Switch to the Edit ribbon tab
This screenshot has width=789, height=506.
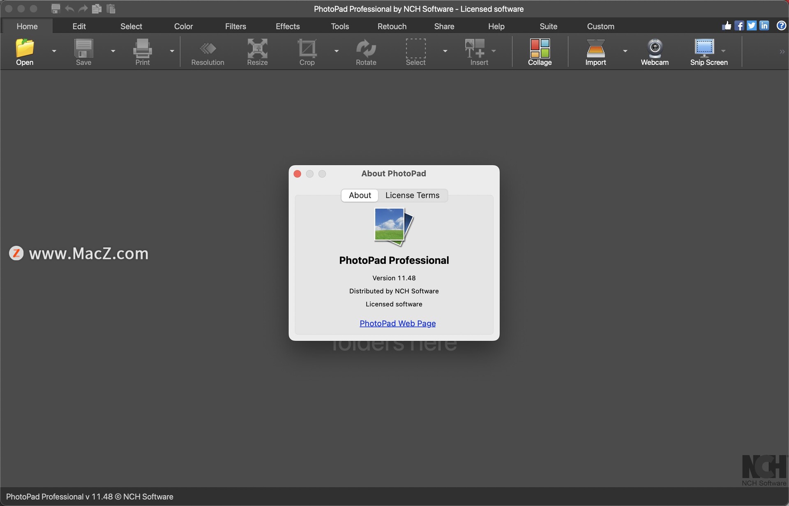(79, 26)
